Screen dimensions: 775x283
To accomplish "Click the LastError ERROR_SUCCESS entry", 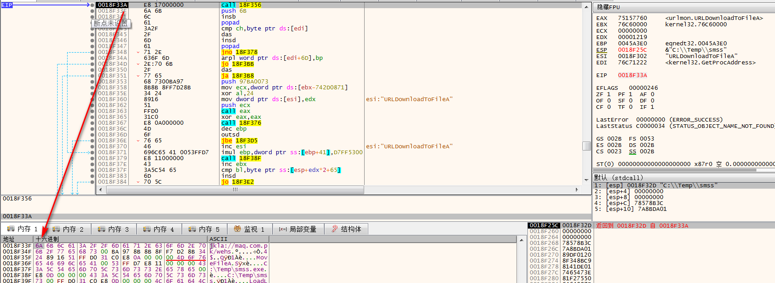I will pyautogui.click(x=659, y=120).
